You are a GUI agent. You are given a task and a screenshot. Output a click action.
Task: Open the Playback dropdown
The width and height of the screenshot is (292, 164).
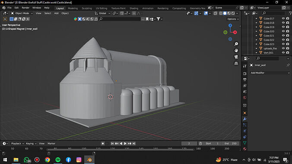(x=18, y=144)
